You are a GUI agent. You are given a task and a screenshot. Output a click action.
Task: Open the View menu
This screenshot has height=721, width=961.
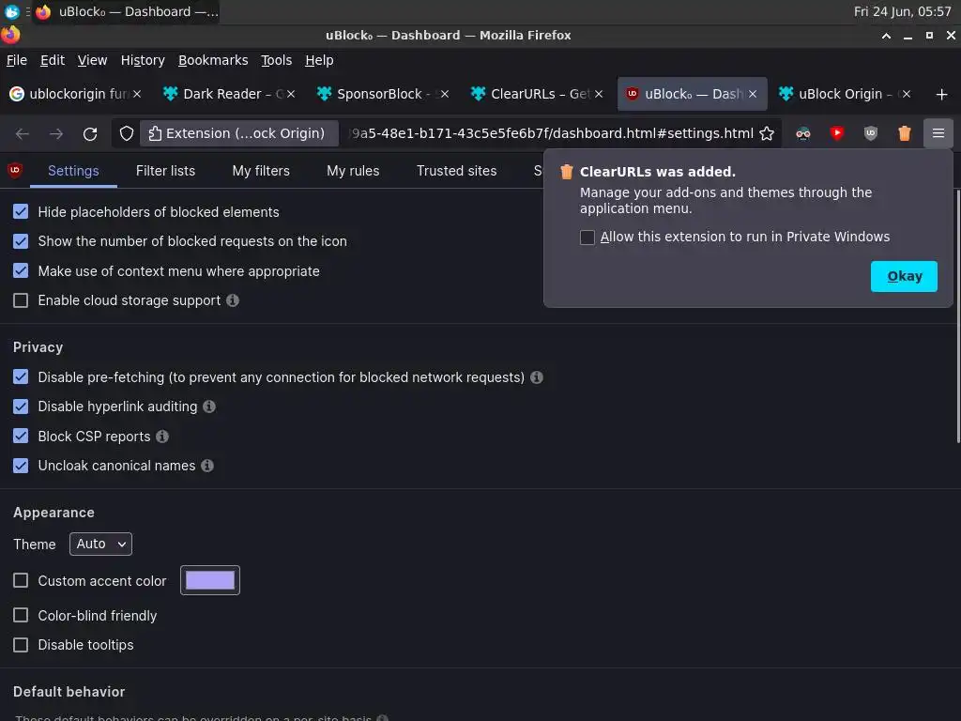(x=92, y=60)
